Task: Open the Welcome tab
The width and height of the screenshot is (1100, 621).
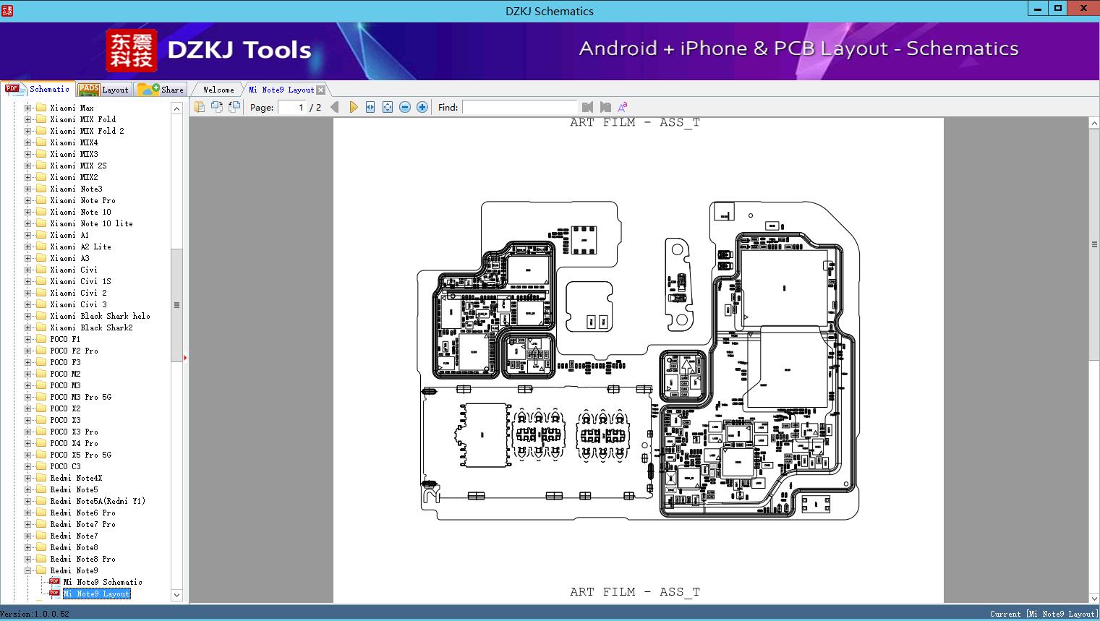Action: pyautogui.click(x=218, y=90)
